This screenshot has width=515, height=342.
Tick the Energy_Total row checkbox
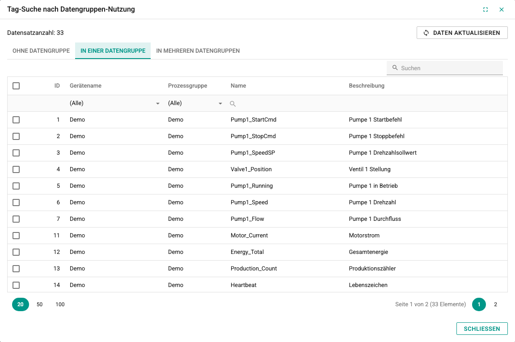[16, 252]
